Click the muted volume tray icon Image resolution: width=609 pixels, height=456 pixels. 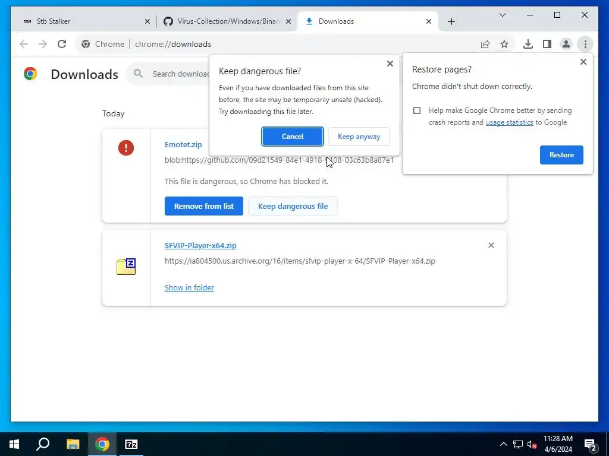tap(532, 445)
